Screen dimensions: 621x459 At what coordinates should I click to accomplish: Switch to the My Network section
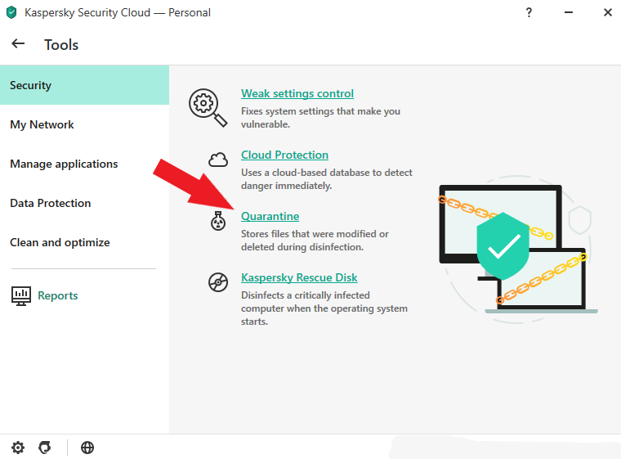tap(84, 124)
